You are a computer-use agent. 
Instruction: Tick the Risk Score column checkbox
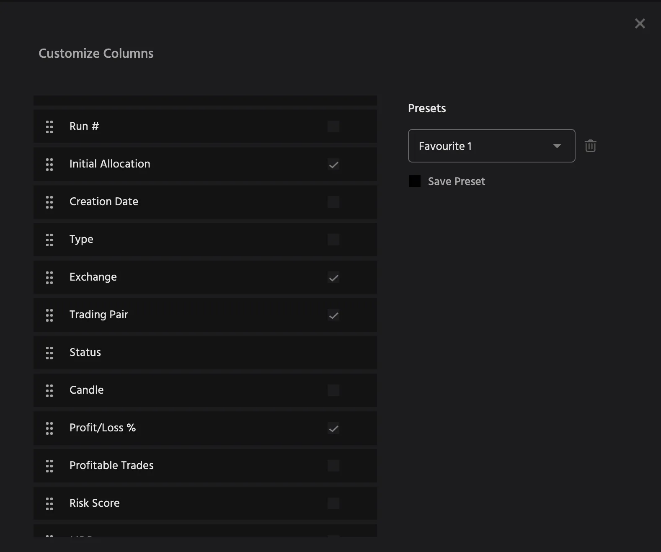click(333, 503)
